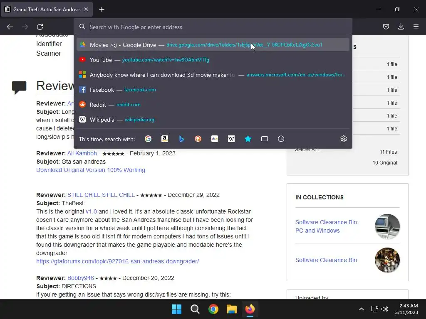The width and height of the screenshot is (426, 319).
Task: Click the Software Clearance Bin round thumbnail
Action: pos(387,260)
